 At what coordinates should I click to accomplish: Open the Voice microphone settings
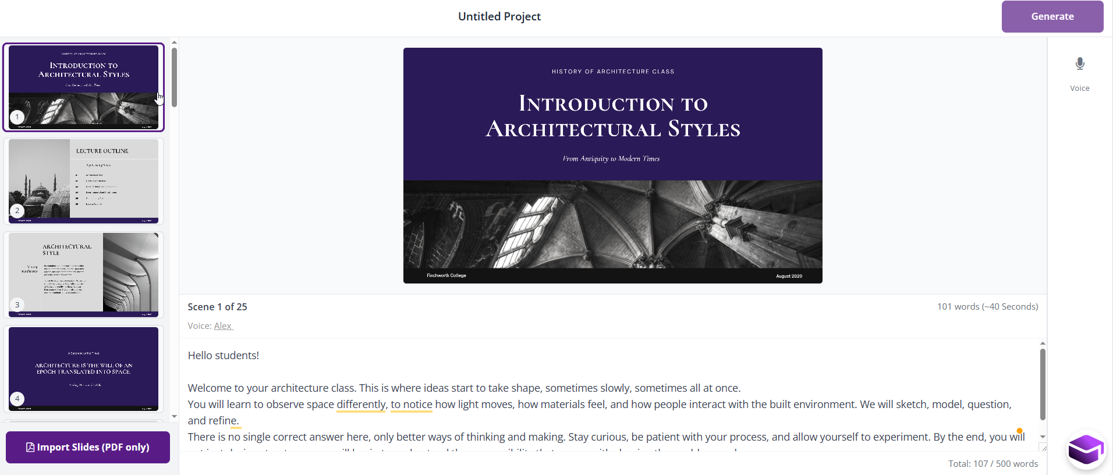[1079, 64]
